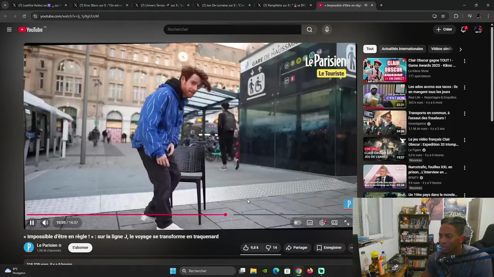Click the progress bar scrubber handle
Viewport: 494px width, 277px height.
click(225, 215)
